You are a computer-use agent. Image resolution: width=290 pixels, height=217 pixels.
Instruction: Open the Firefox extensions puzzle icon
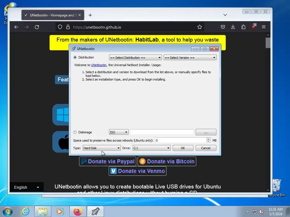click(x=243, y=27)
